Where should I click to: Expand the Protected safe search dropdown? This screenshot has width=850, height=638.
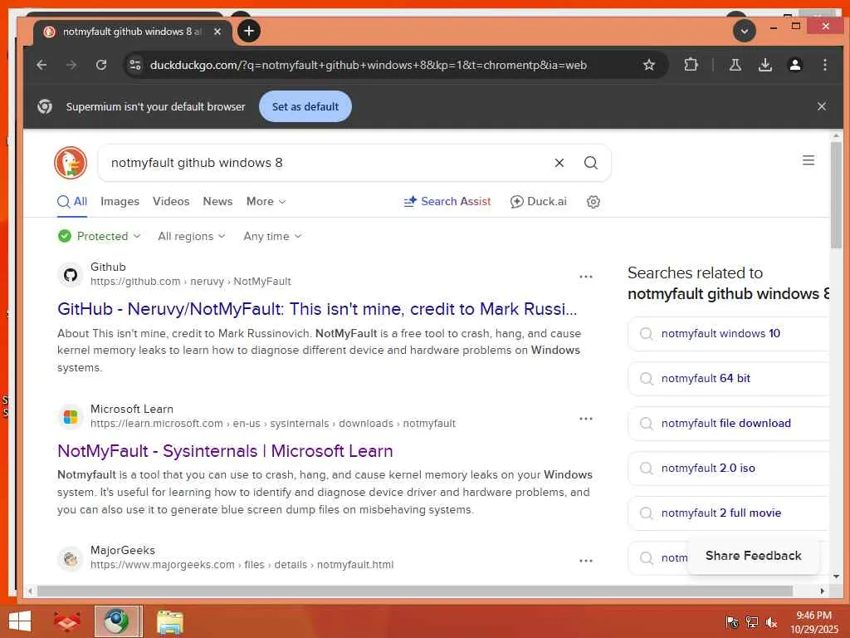[100, 236]
